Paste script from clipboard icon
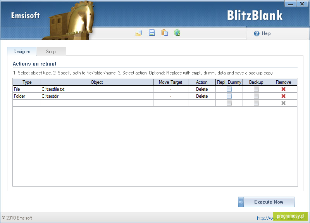The height and width of the screenshot is (223, 310). point(164,33)
